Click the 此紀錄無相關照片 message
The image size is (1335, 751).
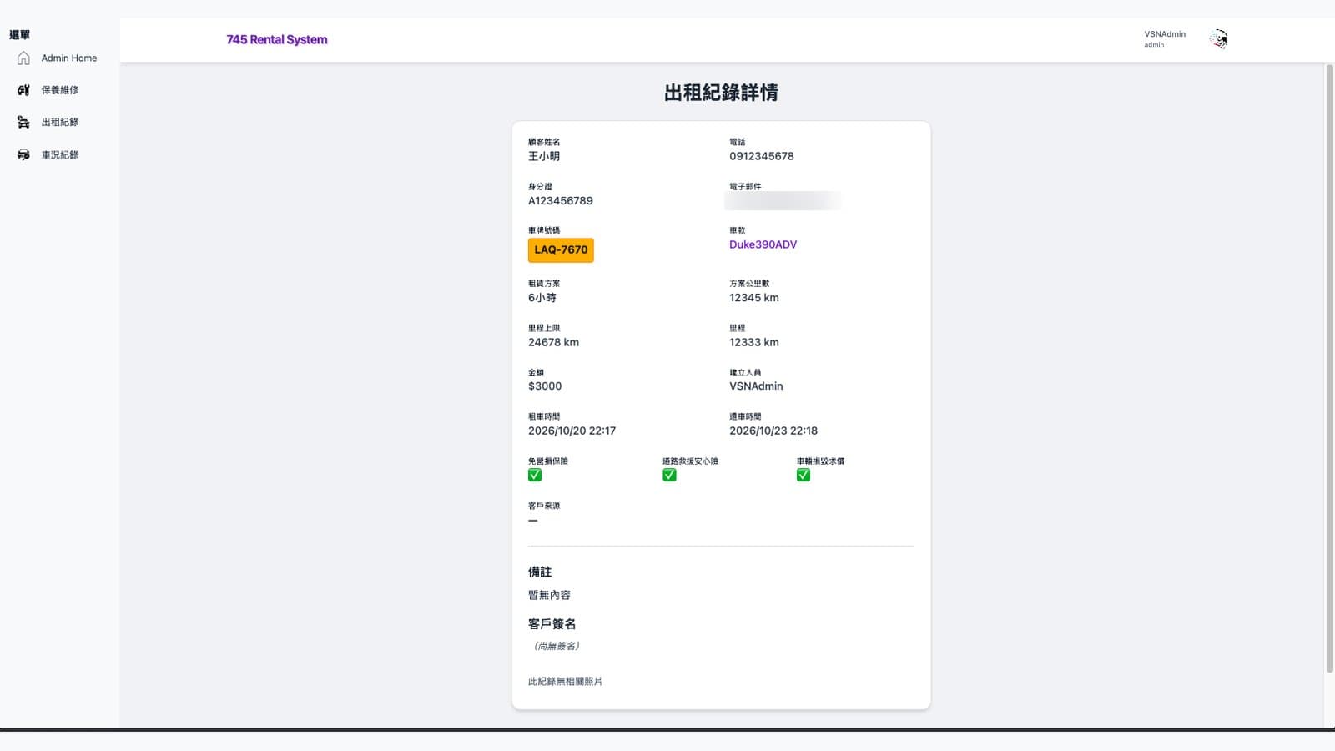click(x=565, y=682)
